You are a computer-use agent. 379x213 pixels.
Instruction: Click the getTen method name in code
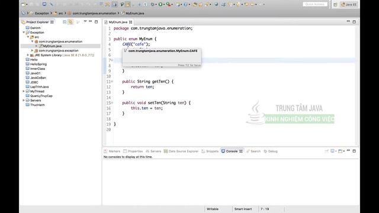[159, 82]
